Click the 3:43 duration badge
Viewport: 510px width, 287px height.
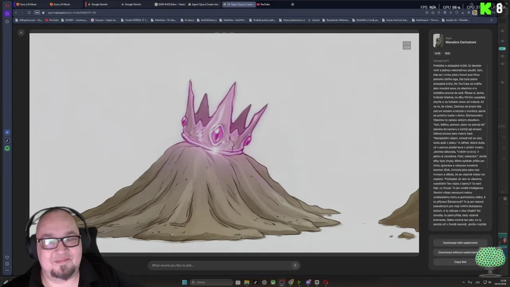437,53
